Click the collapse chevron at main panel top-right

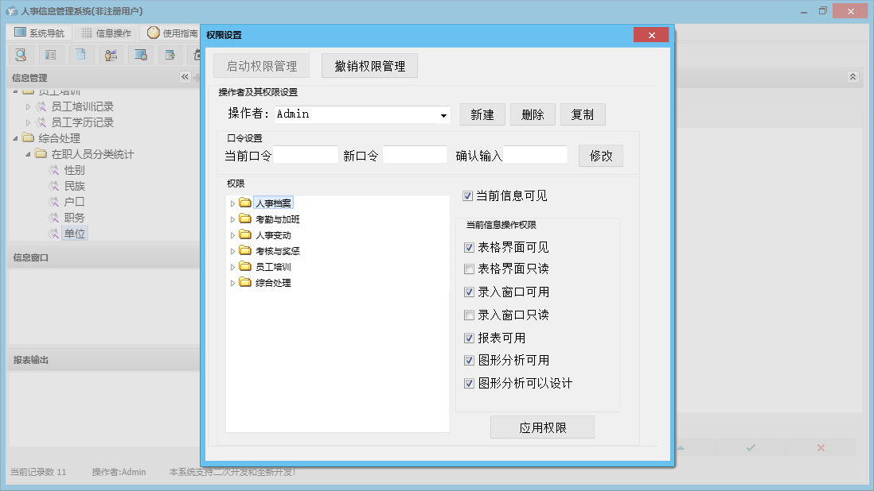pyautogui.click(x=853, y=77)
